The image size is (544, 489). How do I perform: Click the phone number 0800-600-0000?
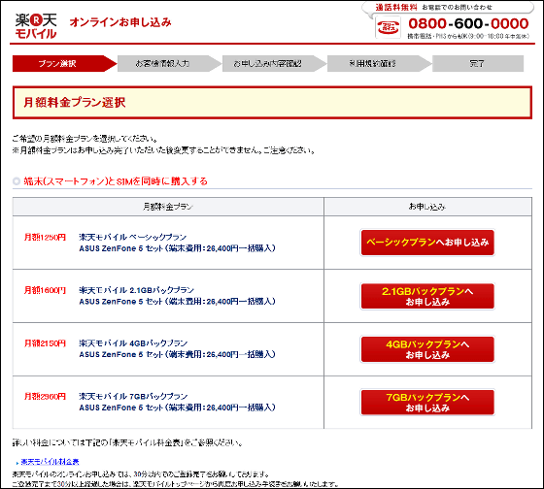(468, 23)
